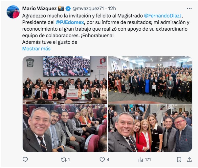Open the @FernandoDiazJ mention link
The width and height of the screenshot is (198, 168).
[163, 16]
